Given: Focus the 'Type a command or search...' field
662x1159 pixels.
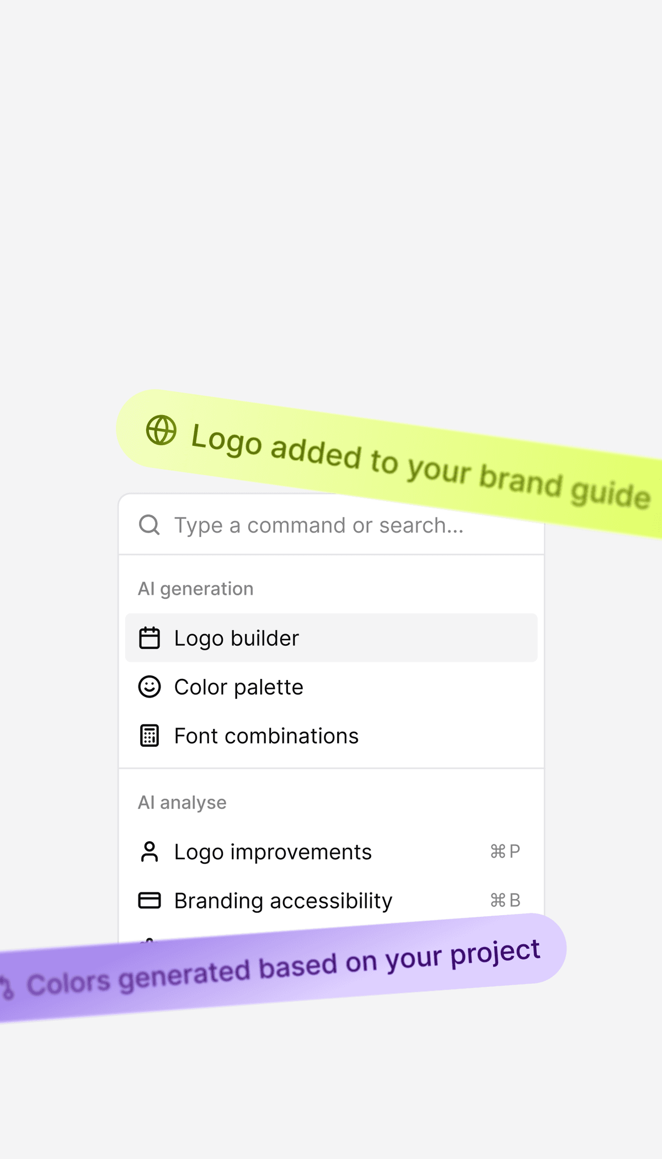Looking at the screenshot, I should point(331,525).
